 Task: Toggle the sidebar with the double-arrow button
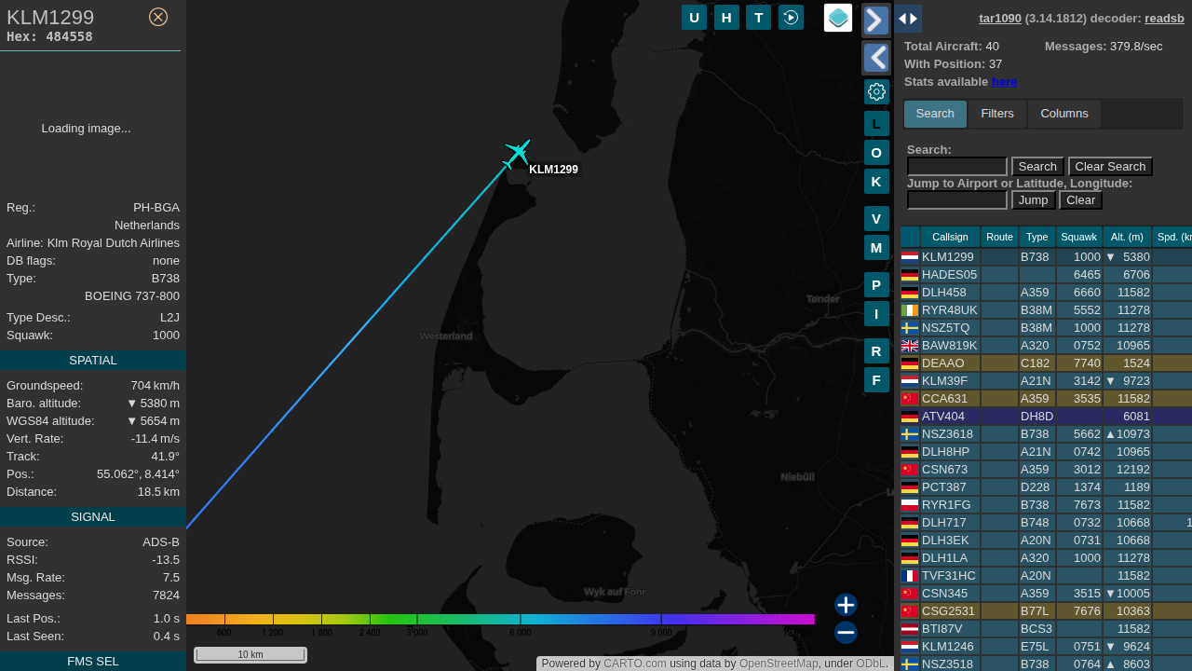(908, 19)
